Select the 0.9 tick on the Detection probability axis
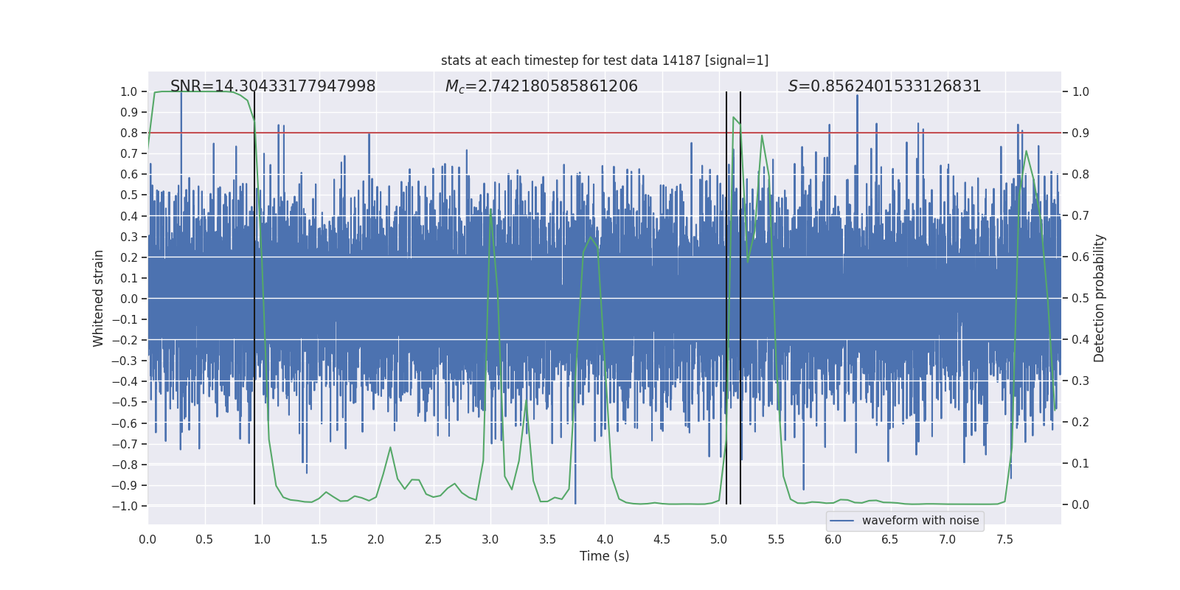Screen dimensions: 1180x590 pyautogui.click(x=1080, y=133)
